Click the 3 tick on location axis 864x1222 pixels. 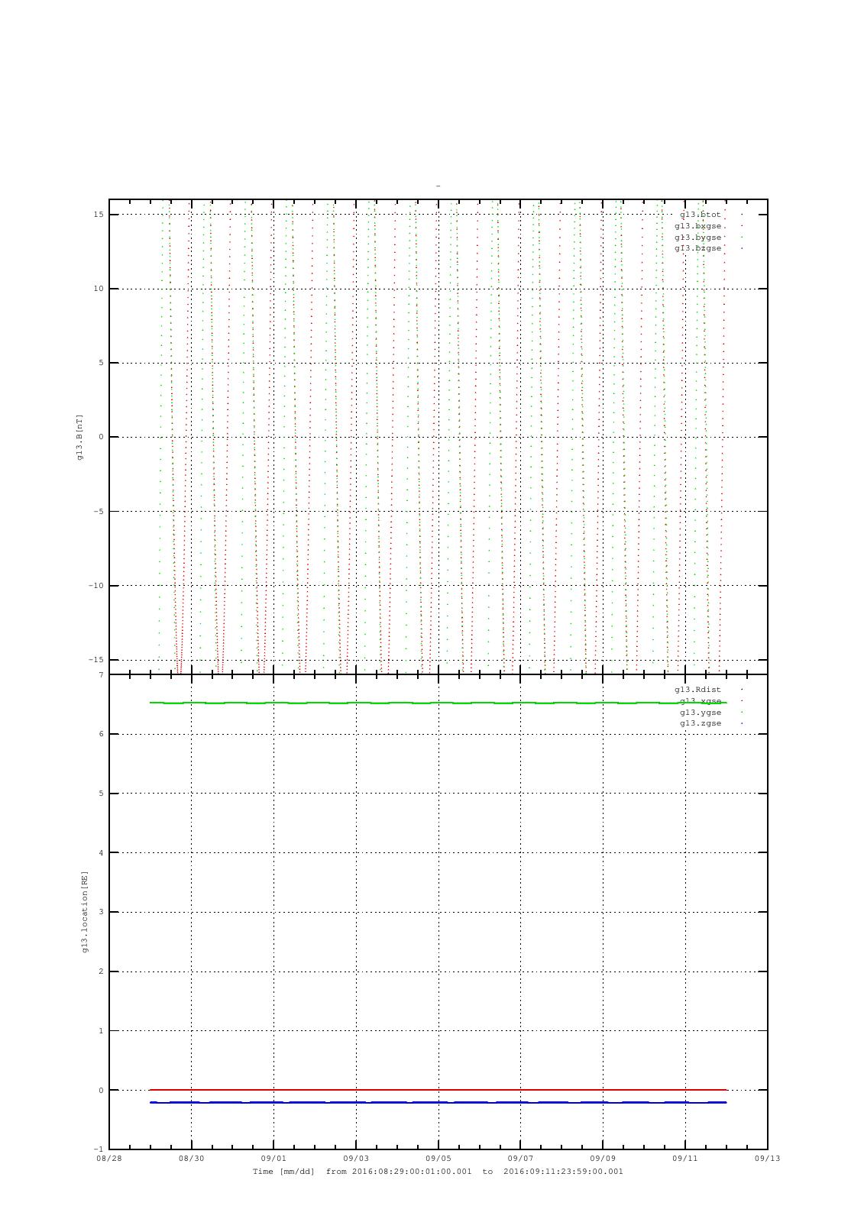101,912
